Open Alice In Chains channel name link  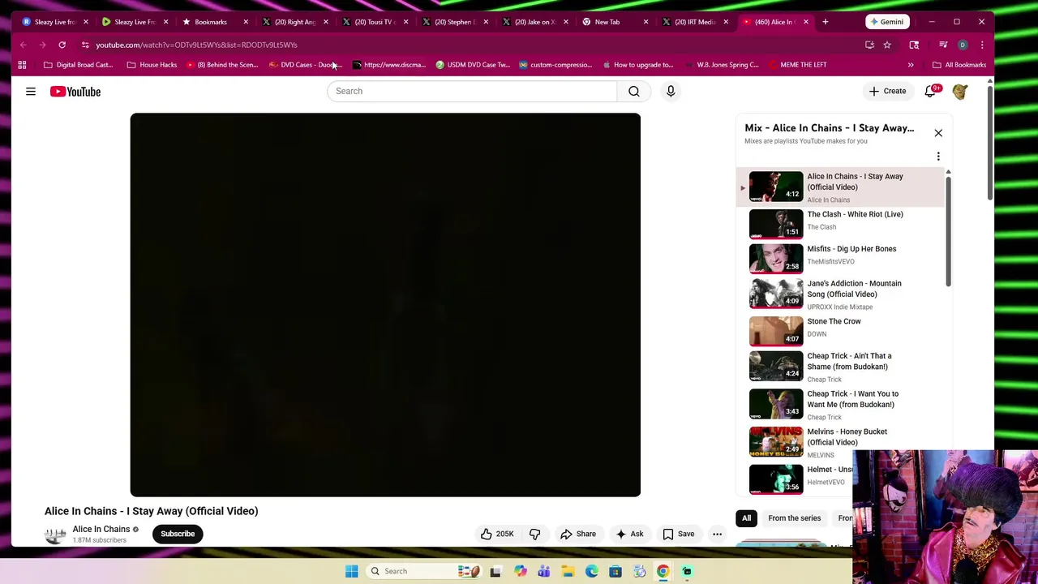101,529
